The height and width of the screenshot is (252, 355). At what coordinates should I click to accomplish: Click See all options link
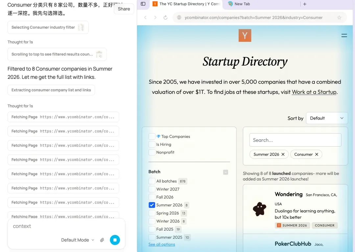click(x=162, y=244)
